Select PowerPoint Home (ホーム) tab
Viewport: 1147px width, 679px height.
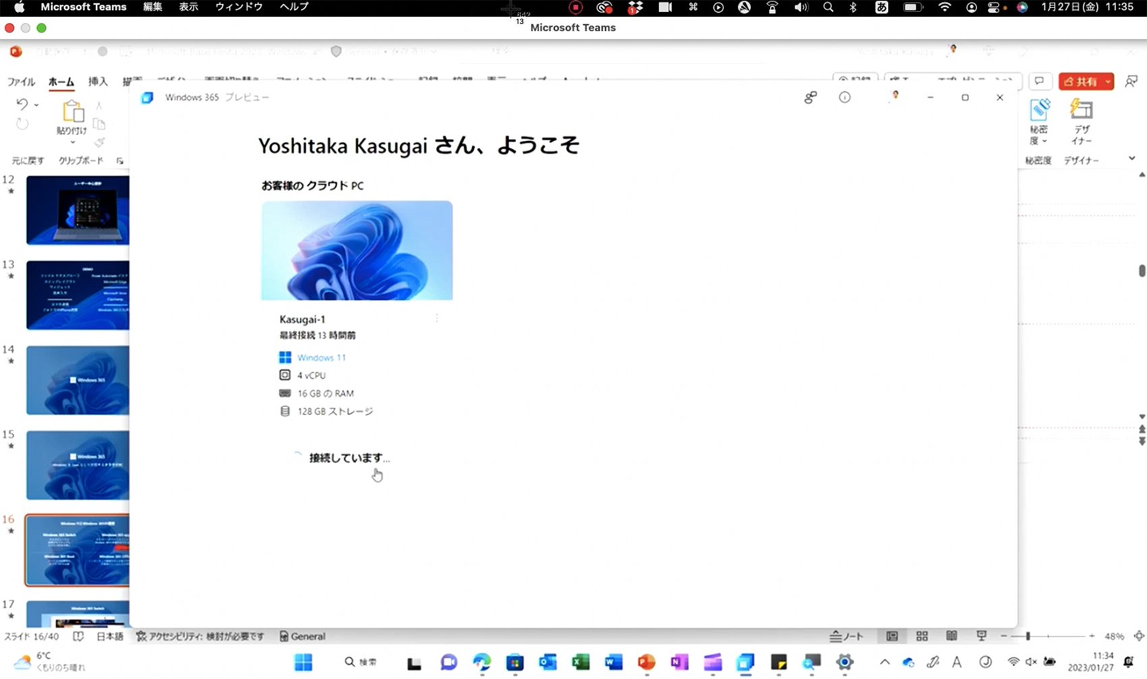61,82
